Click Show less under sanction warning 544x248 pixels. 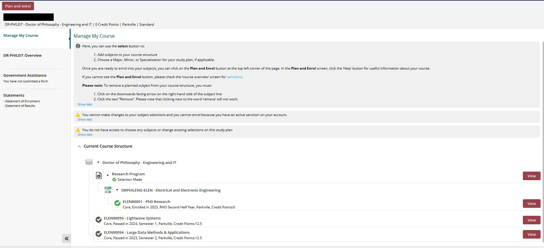click(x=85, y=119)
